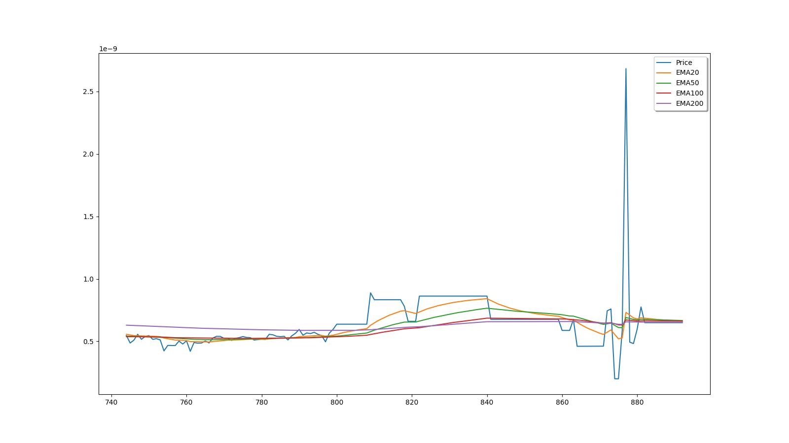This screenshot has height=443, width=789.
Task: Click the 840 x-axis tick label
Action: click(x=487, y=402)
